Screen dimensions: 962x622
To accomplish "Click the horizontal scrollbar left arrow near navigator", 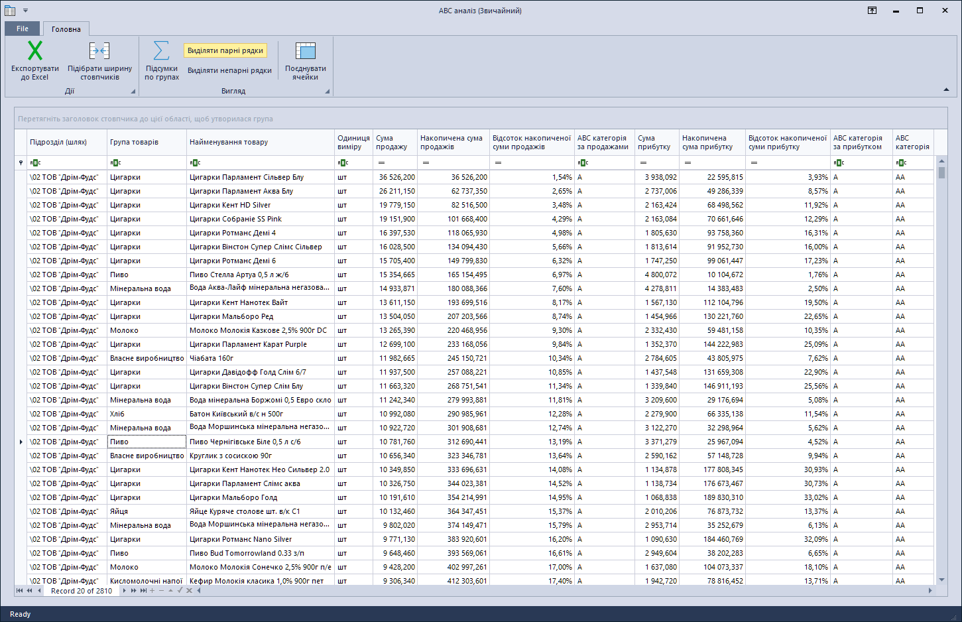I will pos(199,590).
